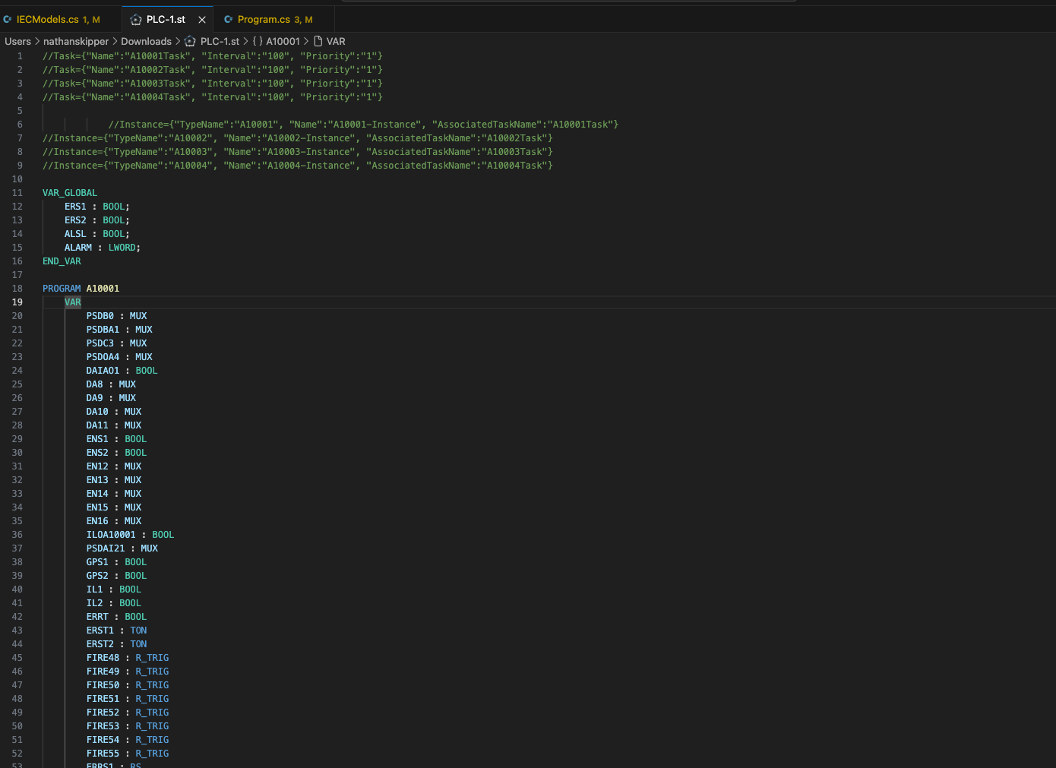1056x768 pixels.
Task: Click the PLC icon in the breadcrumb bar
Action: click(x=189, y=41)
